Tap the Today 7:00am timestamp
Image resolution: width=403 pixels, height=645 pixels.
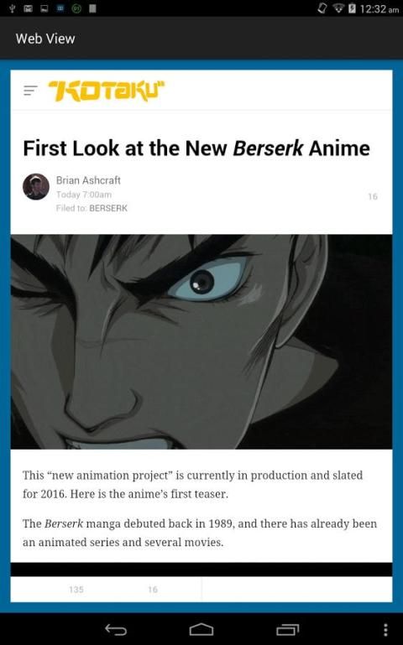coord(84,195)
